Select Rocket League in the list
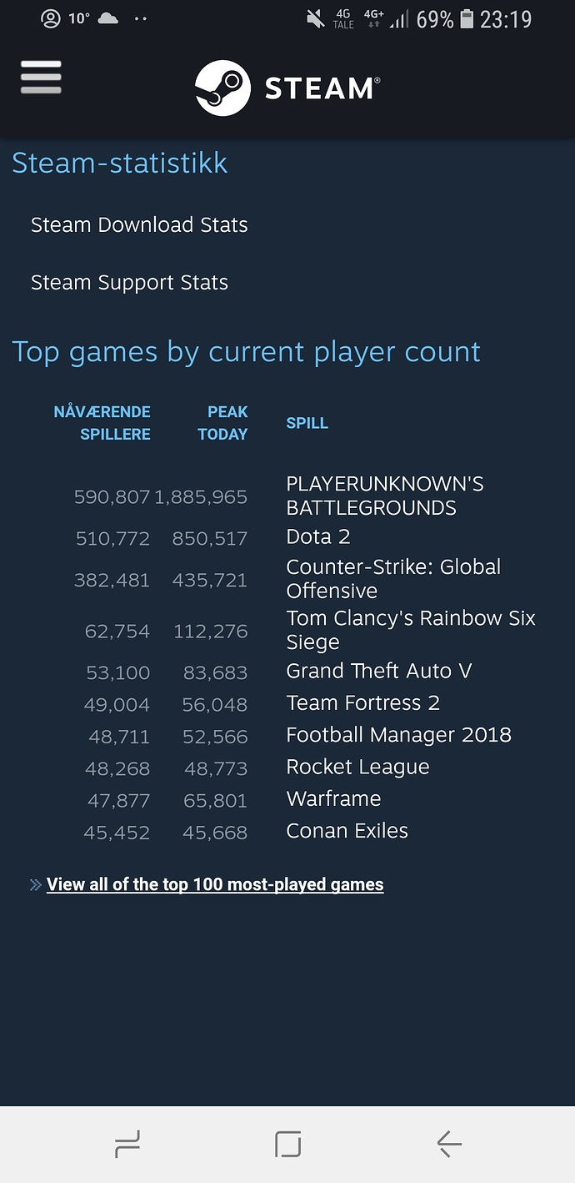The image size is (575, 1183). click(x=357, y=767)
